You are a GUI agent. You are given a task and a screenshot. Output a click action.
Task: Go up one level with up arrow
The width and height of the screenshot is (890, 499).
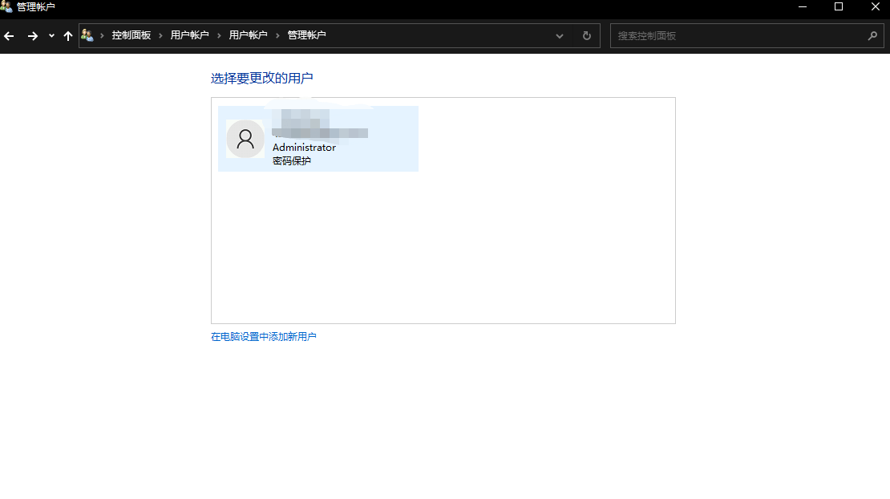68,36
